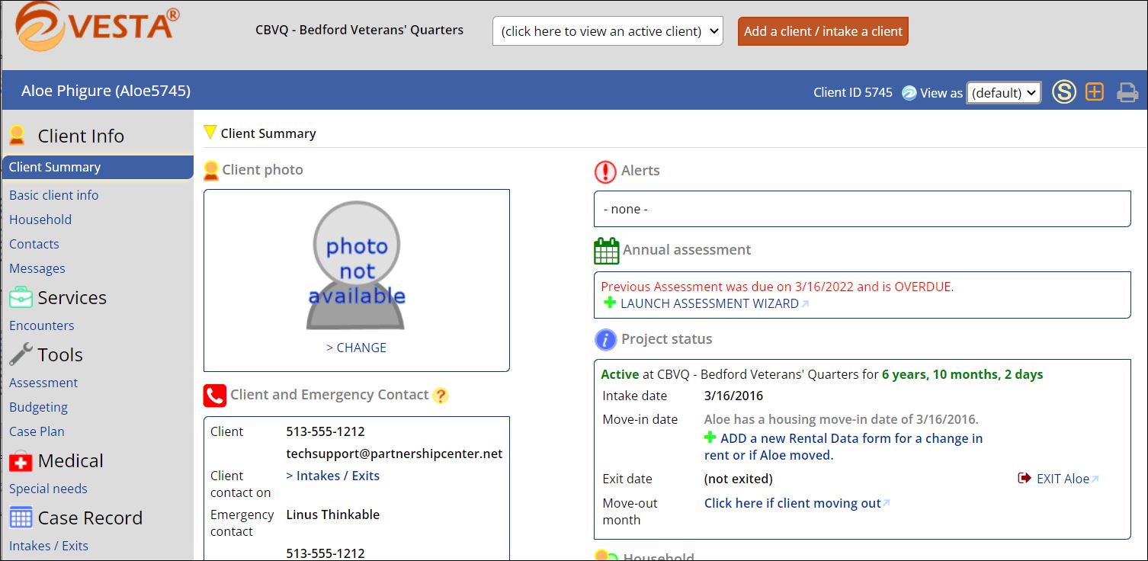Screen dimensions: 1148x561
Task: Select Basic client info in sidebar
Action: 53,195
